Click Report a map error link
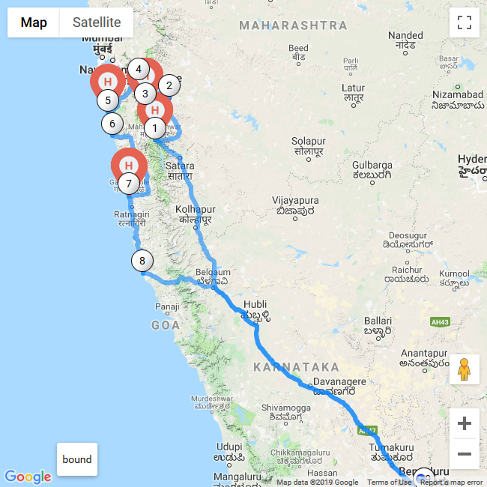The width and height of the screenshot is (487, 487). (x=451, y=482)
